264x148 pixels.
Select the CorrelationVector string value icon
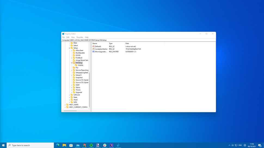tap(93, 49)
